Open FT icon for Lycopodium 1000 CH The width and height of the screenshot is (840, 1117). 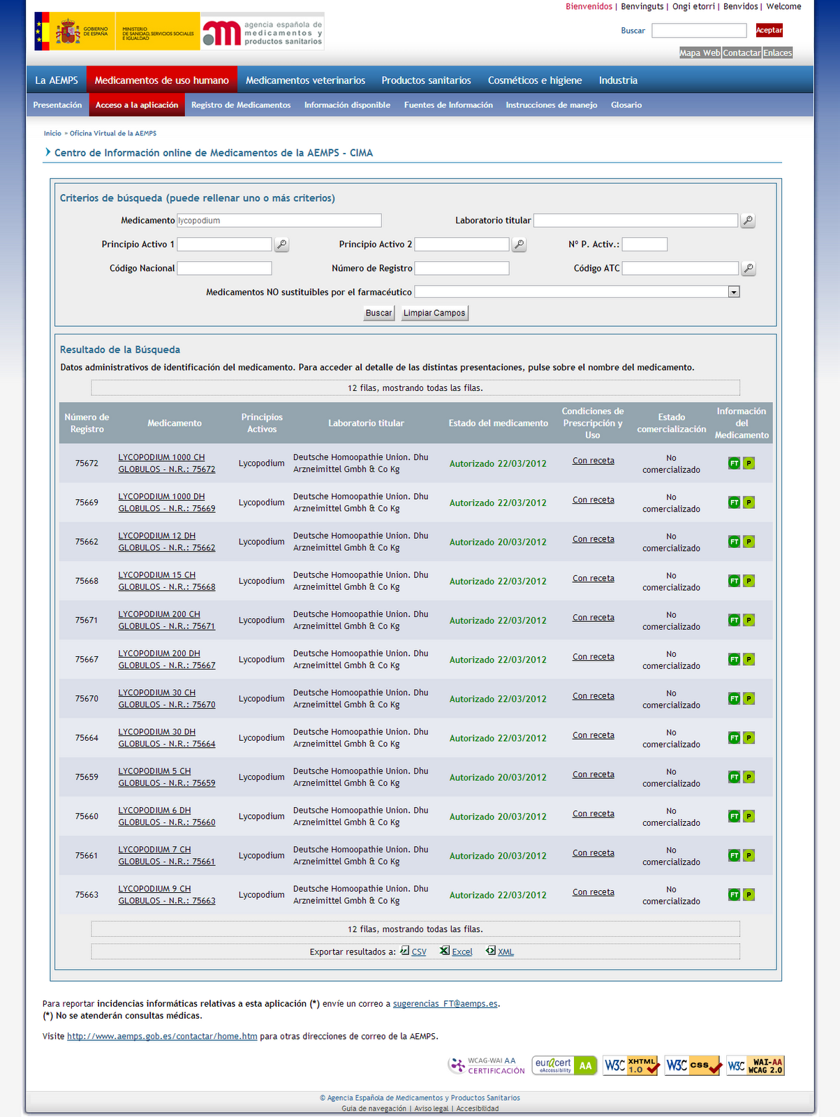pyautogui.click(x=734, y=464)
